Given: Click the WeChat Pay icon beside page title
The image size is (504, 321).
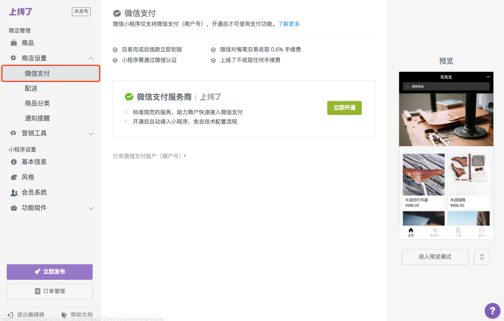Looking at the screenshot, I should point(117,13).
